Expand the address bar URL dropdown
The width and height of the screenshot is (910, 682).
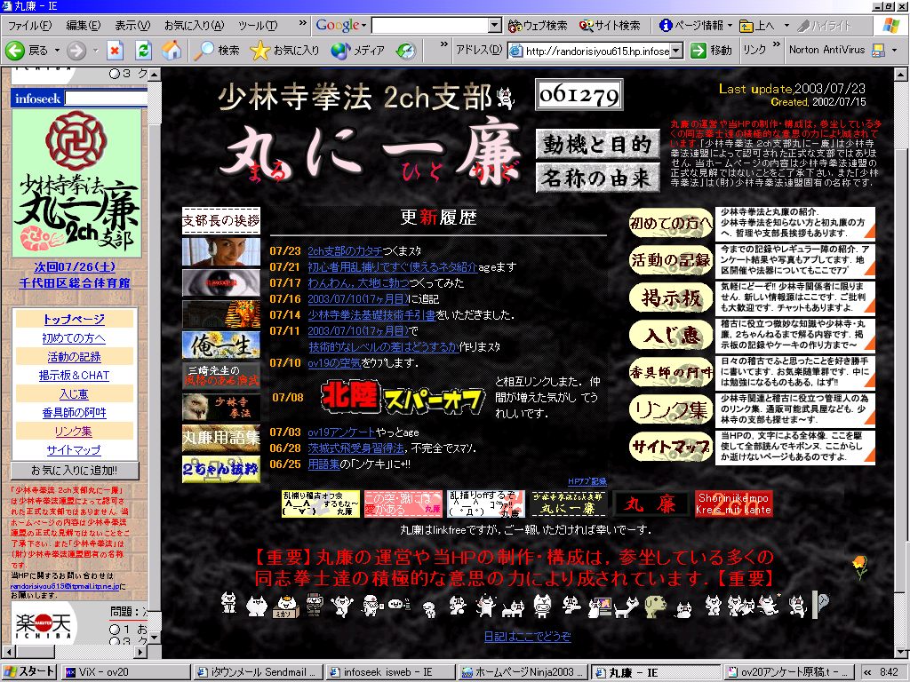click(x=676, y=51)
